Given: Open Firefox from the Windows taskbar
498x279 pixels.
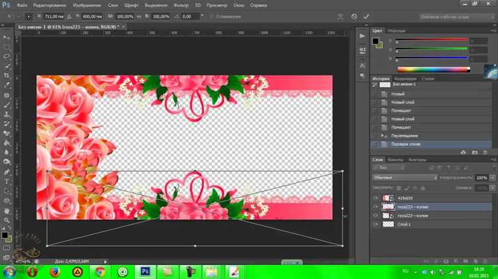Looking at the screenshot, I should tap(53, 272).
